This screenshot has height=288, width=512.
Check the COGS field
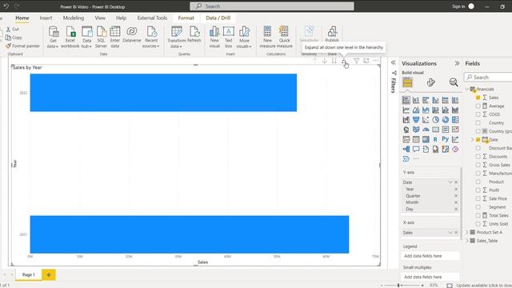click(478, 114)
